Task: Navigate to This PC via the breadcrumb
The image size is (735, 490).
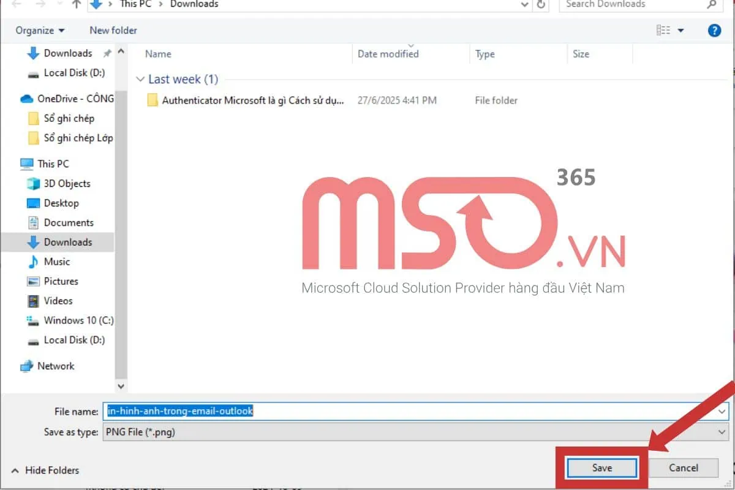Action: 135,5
